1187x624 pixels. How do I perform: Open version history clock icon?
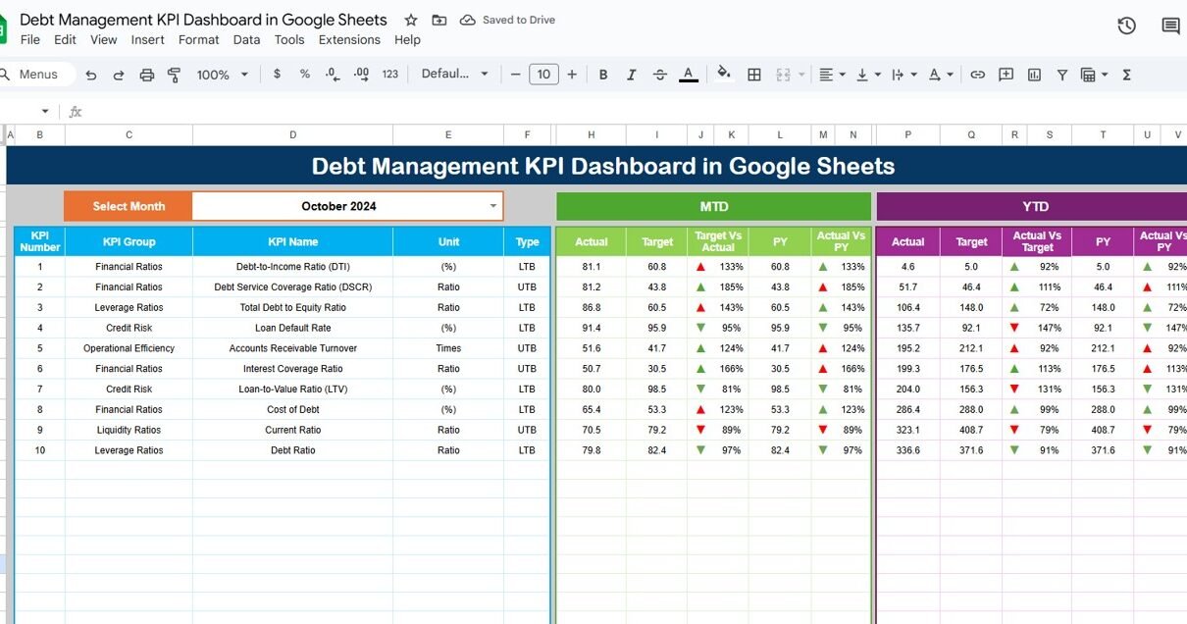click(1126, 26)
